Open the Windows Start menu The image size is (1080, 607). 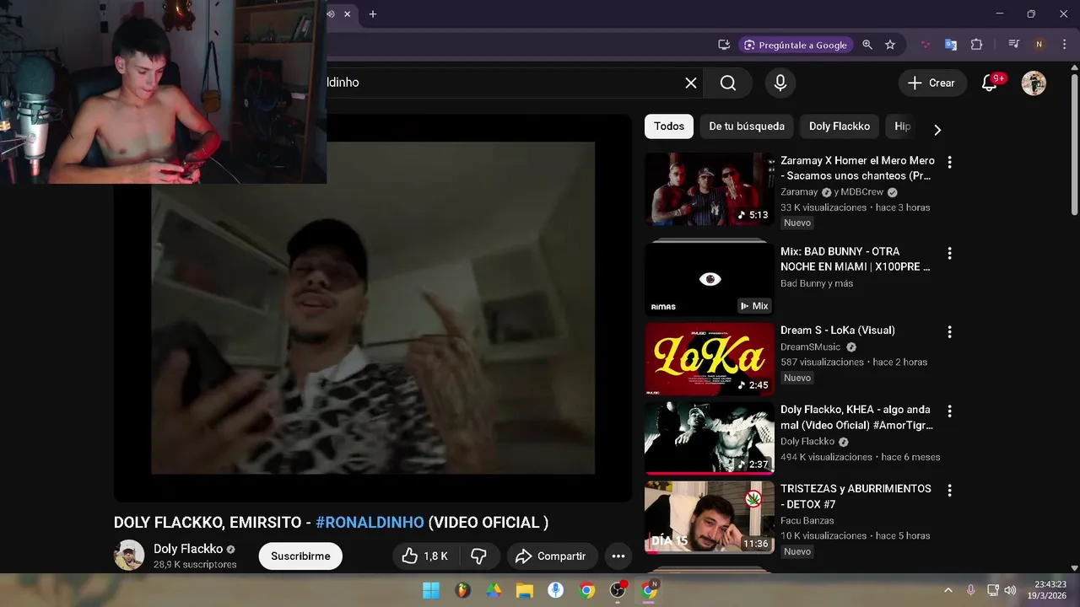pyautogui.click(x=430, y=590)
